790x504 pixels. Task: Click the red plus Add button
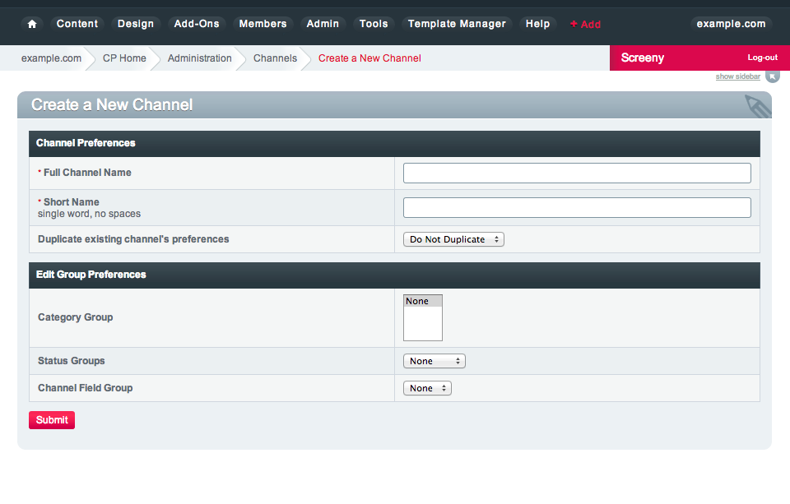[585, 25]
